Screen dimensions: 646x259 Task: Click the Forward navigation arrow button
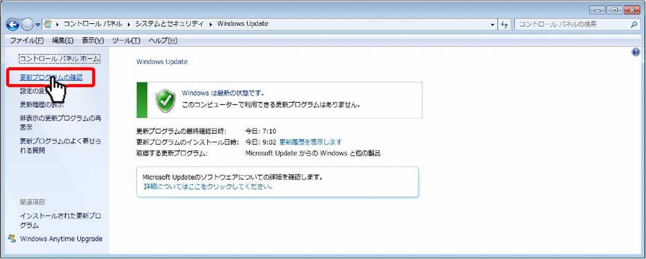click(27, 24)
